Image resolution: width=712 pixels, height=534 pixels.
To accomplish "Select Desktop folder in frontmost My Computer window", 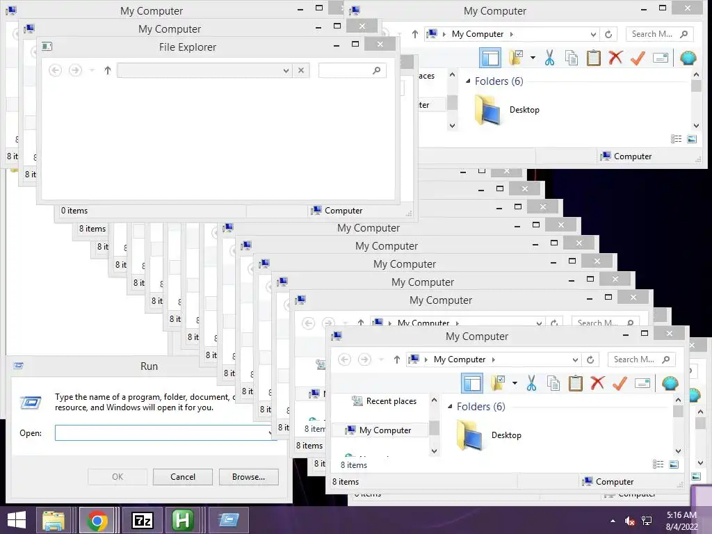I will [x=489, y=435].
